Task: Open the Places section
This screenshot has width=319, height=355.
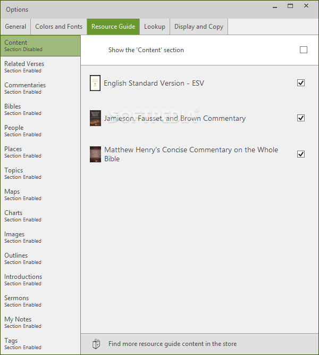Action: tap(40, 152)
